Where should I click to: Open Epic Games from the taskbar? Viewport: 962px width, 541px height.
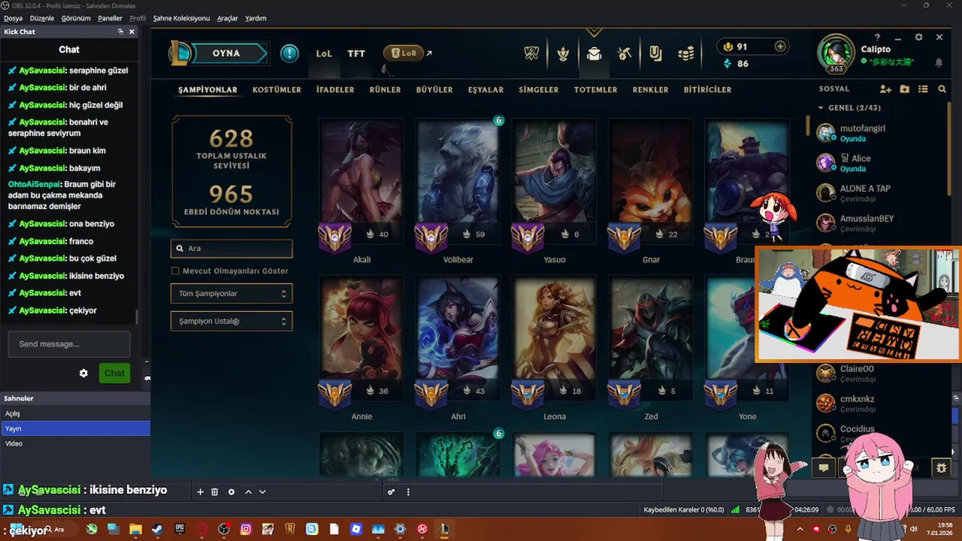[180, 530]
